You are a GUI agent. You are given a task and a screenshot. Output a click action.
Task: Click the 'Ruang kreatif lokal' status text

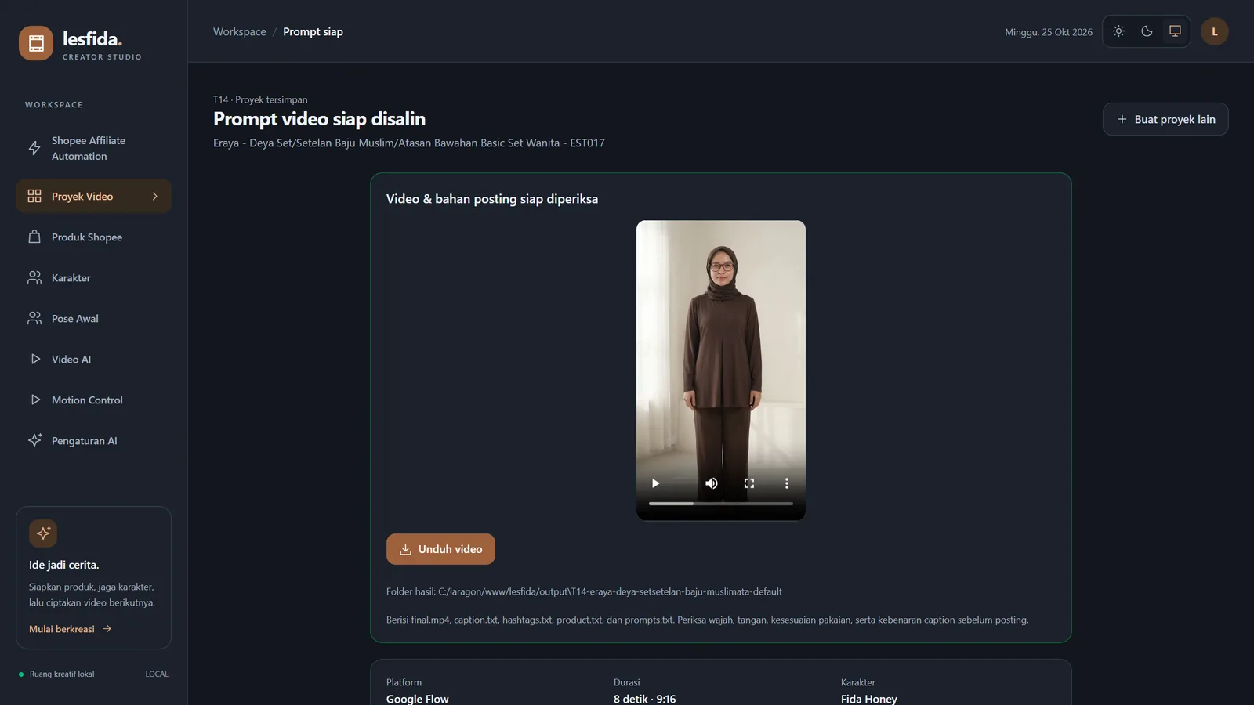click(62, 674)
